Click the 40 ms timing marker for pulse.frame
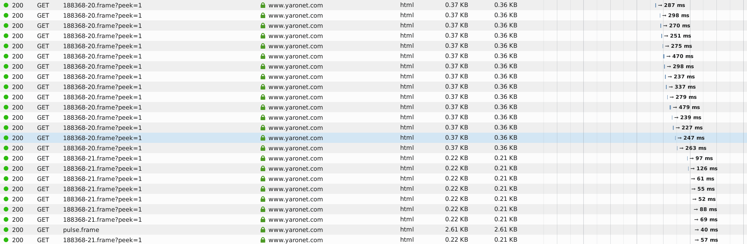Image resolution: width=747 pixels, height=244 pixels. (706, 230)
